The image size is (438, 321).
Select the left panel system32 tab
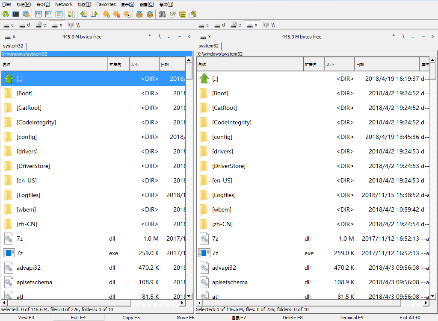13,46
